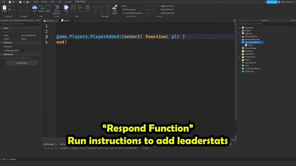The height and width of the screenshot is (166, 296).
Task: Click the undo arrow in title bar
Action: (13, 2)
